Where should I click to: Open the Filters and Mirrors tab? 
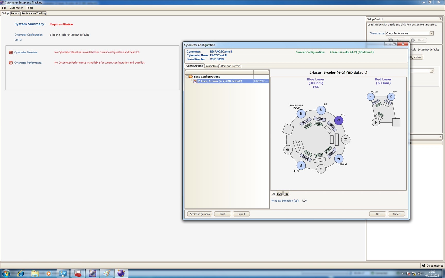coord(230,66)
